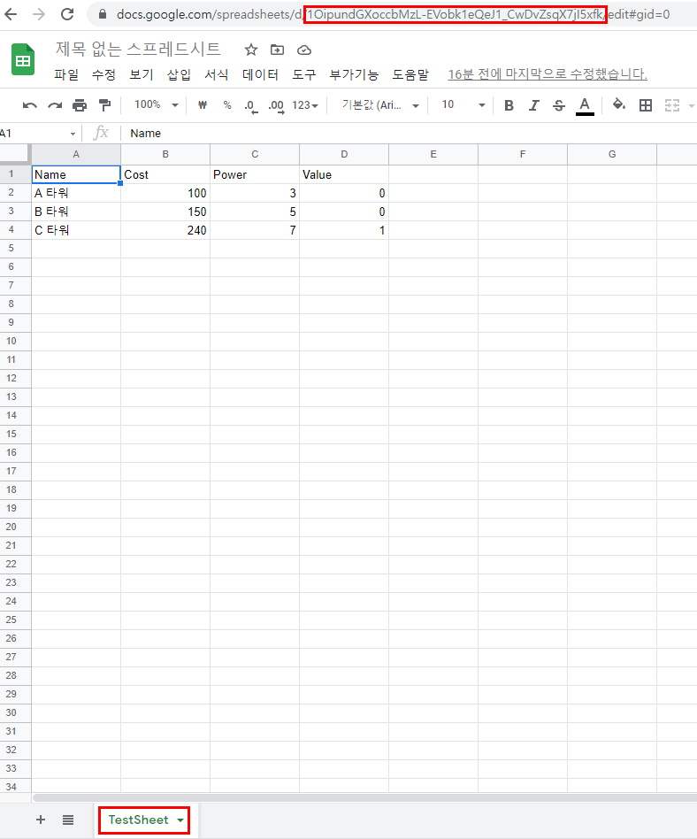Open fill color picker

[x=619, y=104]
